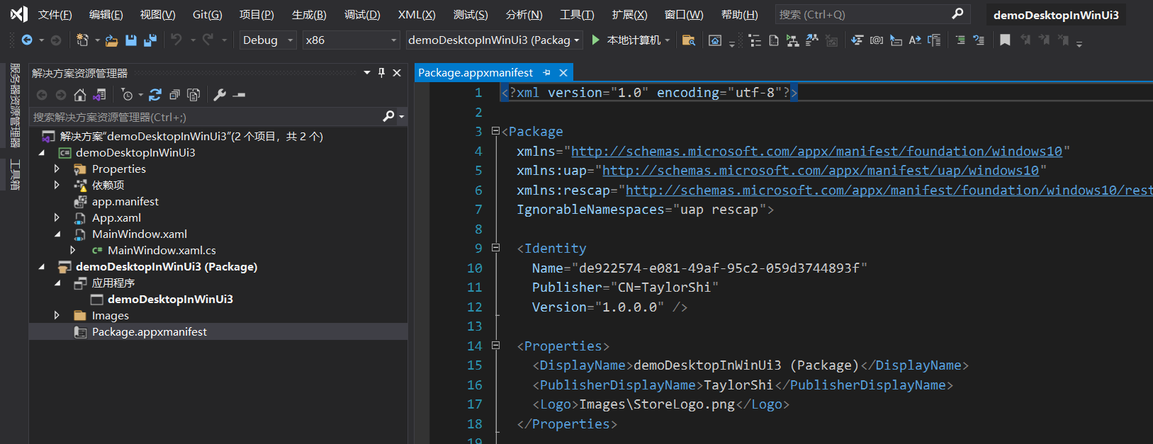Pin the Package.appxmanifest tab
1153x444 pixels.
[546, 72]
